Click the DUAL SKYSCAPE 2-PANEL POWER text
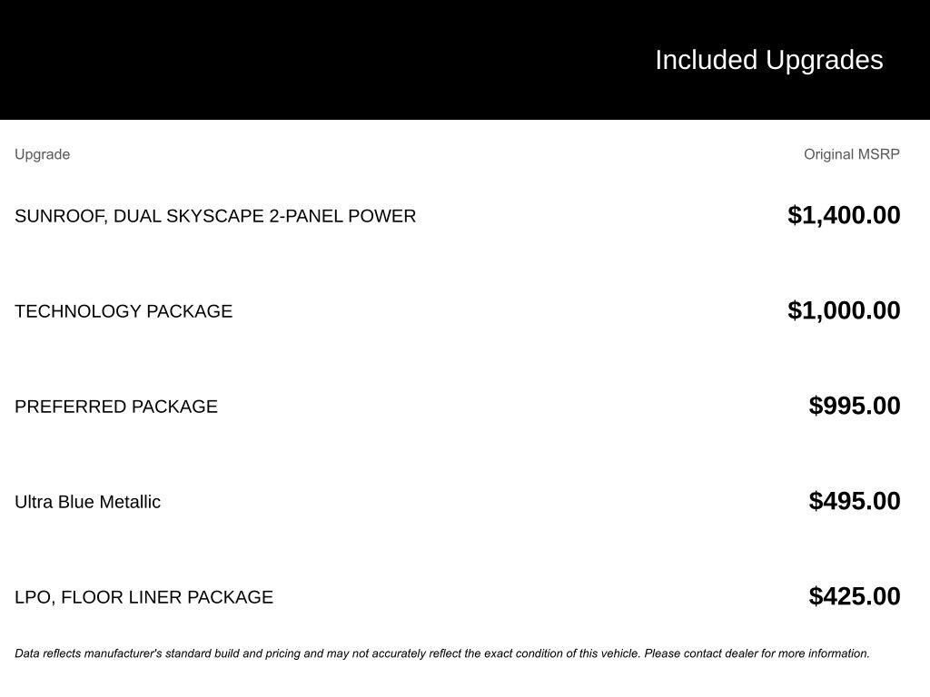This screenshot has width=930, height=697. [x=264, y=216]
